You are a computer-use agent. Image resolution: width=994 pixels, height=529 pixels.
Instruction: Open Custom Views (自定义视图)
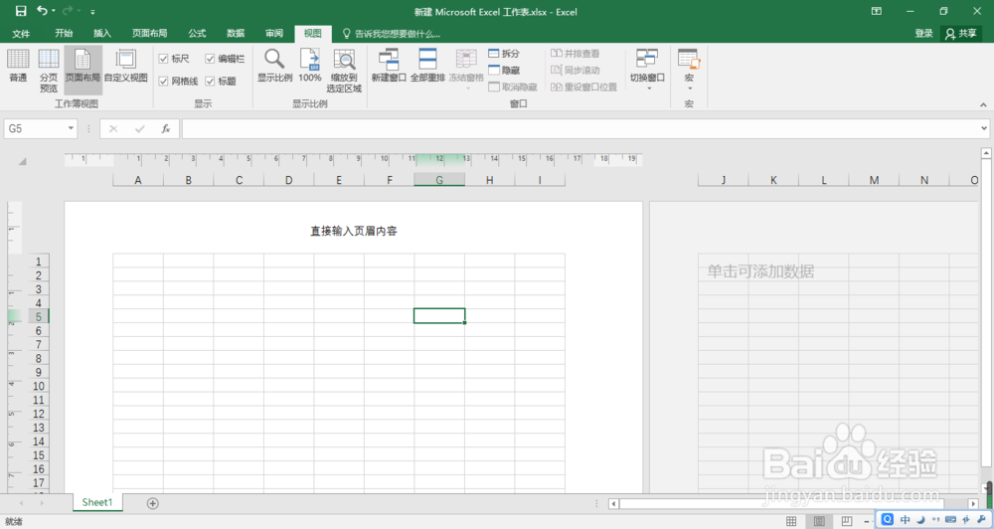pyautogui.click(x=125, y=66)
